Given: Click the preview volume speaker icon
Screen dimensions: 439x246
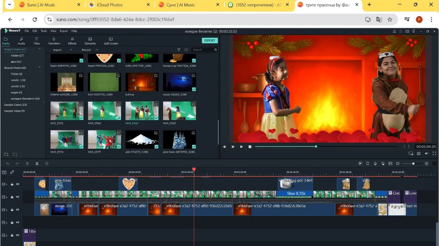Looking at the screenshot, I should (x=426, y=154).
